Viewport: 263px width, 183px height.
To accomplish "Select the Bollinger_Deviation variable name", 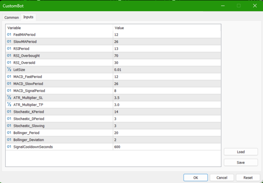I will 29,140.
